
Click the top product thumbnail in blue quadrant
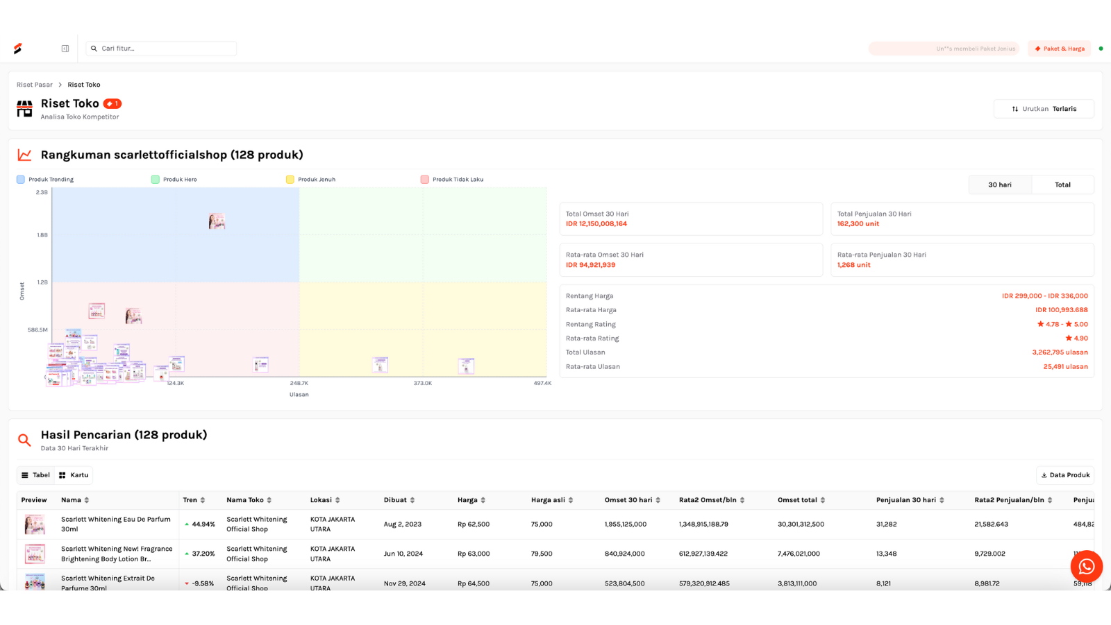pyautogui.click(x=217, y=222)
